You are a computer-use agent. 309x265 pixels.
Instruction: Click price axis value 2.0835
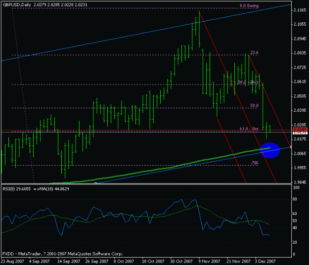300,53
